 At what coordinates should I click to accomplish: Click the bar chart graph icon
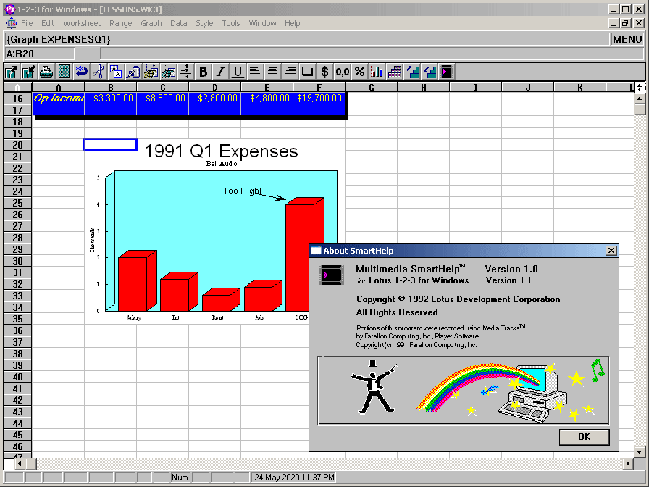click(377, 72)
